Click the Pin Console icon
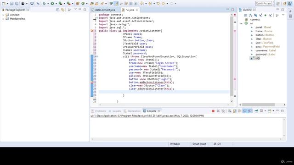This screenshot has height=165, width=294. pos(256,111)
